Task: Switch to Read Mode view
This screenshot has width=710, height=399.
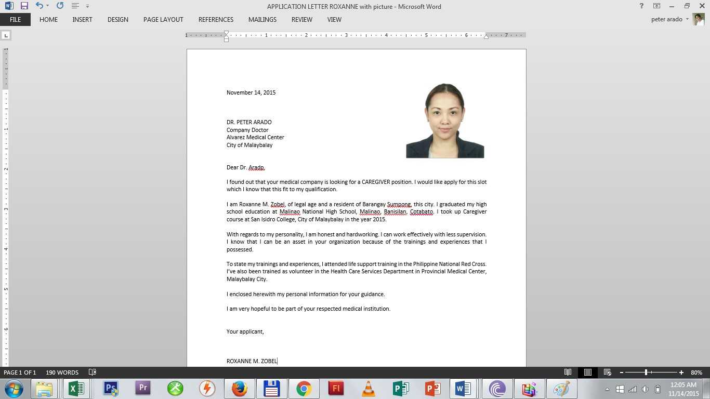Action: click(568, 373)
